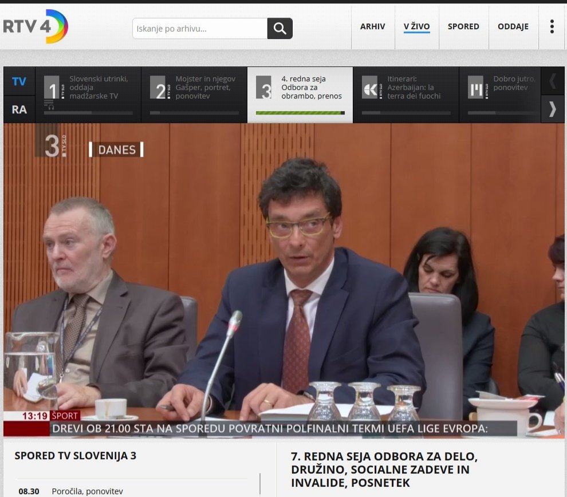Switch to the TV tab
567x497 pixels.
click(x=19, y=81)
